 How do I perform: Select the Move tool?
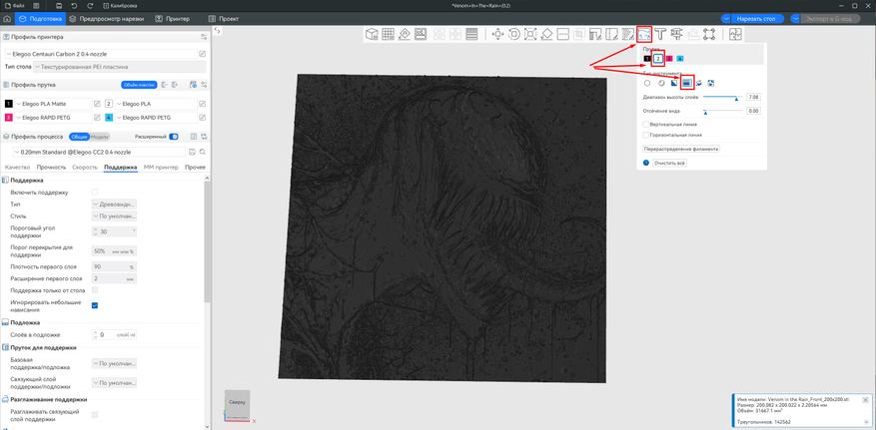pos(497,35)
